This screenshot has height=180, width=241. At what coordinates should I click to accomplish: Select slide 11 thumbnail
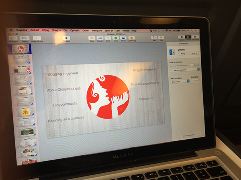coord(29,152)
